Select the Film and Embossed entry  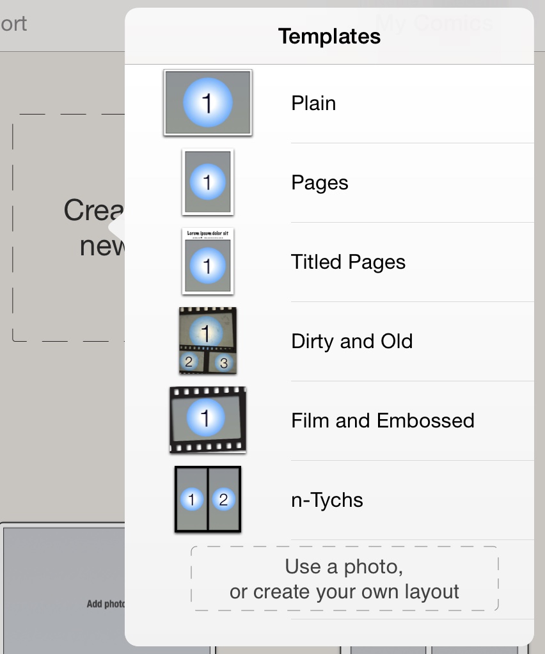pyautogui.click(x=383, y=420)
